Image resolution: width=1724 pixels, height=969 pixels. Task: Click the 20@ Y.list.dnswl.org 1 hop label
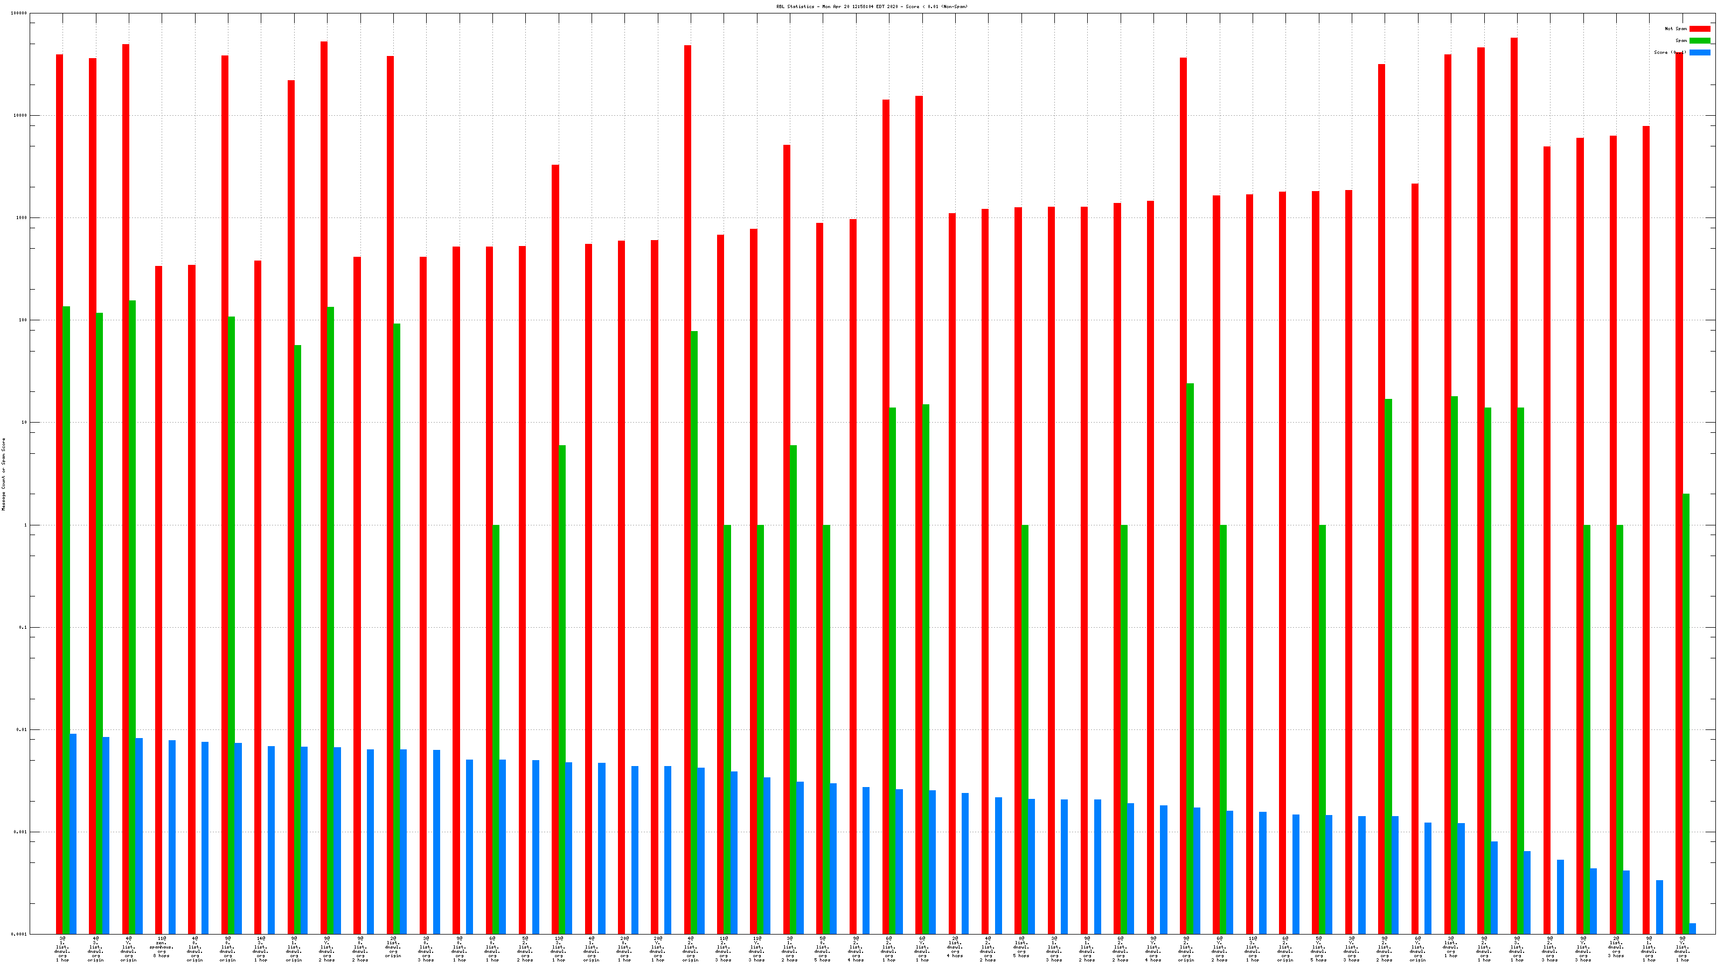pos(657,949)
